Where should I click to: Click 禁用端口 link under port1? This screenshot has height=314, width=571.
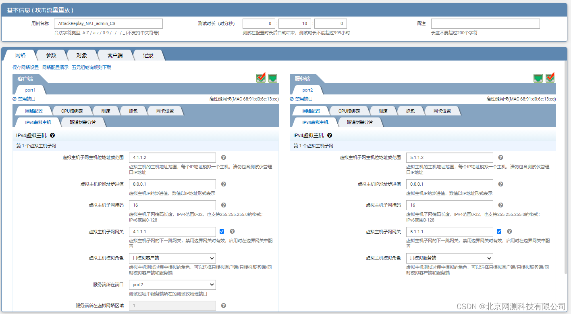point(24,99)
